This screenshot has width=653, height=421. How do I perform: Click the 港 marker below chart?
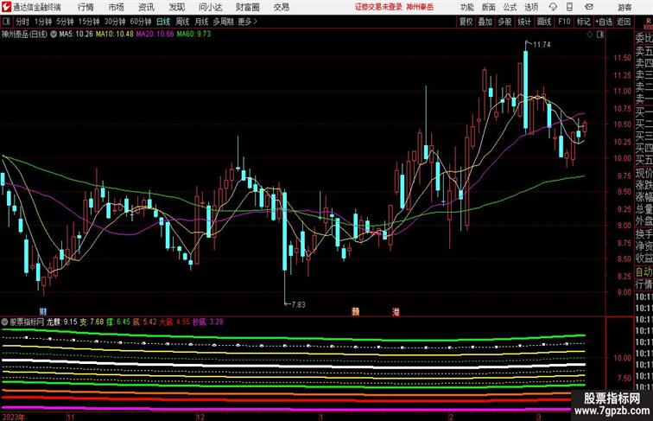click(396, 311)
